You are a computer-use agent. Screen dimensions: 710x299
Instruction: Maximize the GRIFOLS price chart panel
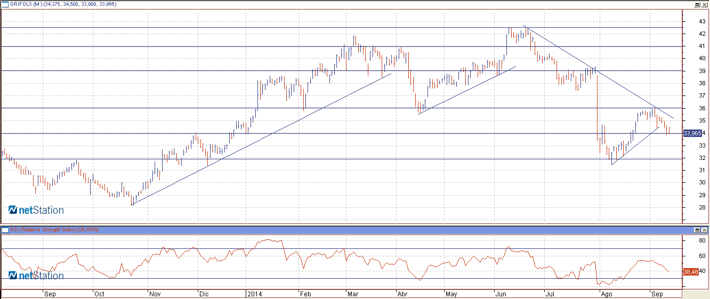coord(697,4)
